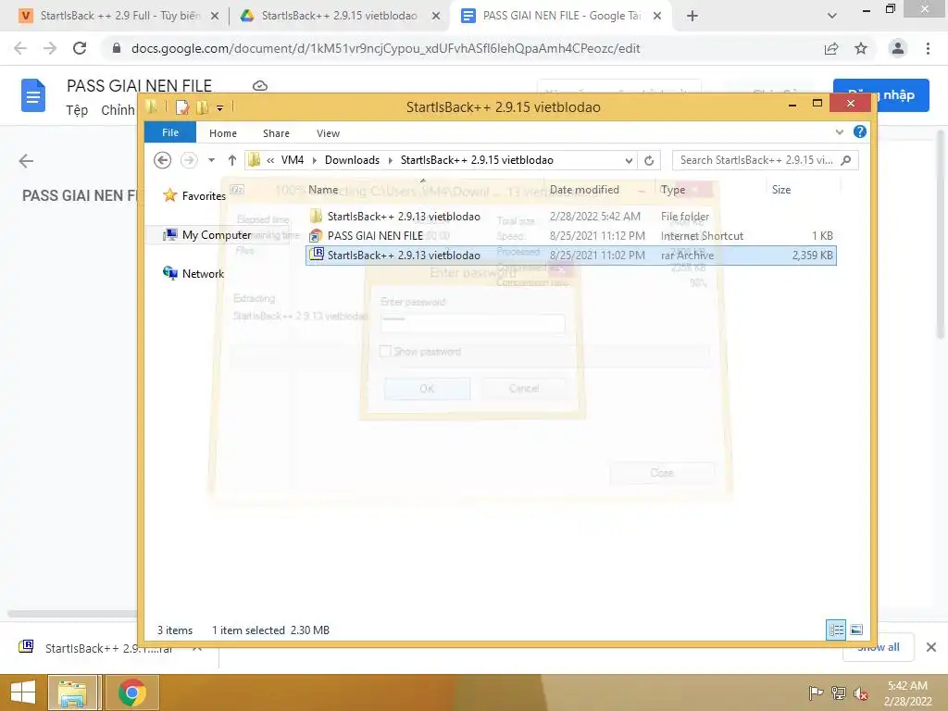Open Explorer help via the question mark icon

pyautogui.click(x=859, y=131)
